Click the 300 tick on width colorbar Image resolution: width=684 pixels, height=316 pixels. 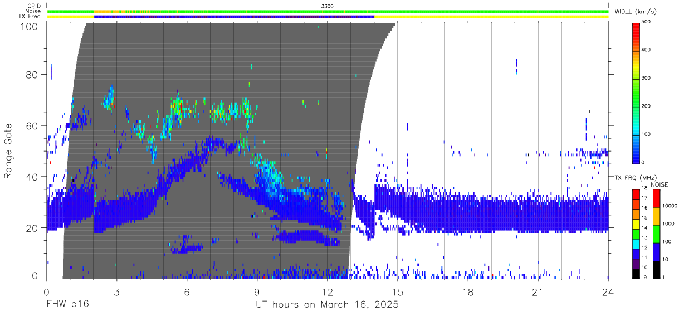tap(646, 78)
